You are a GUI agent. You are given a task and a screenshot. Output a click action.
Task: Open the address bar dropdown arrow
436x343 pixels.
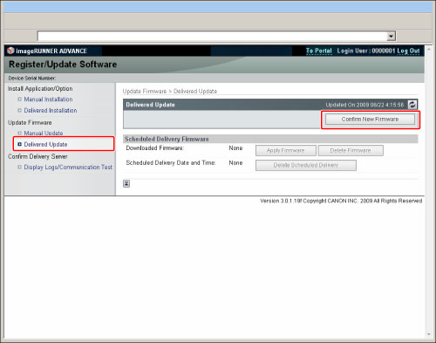coord(392,36)
